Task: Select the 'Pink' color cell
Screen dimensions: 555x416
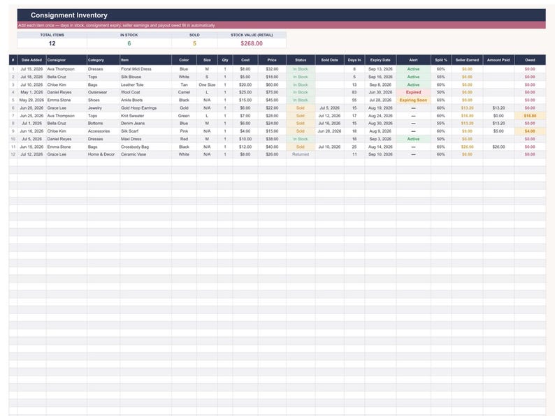Action: pos(184,131)
